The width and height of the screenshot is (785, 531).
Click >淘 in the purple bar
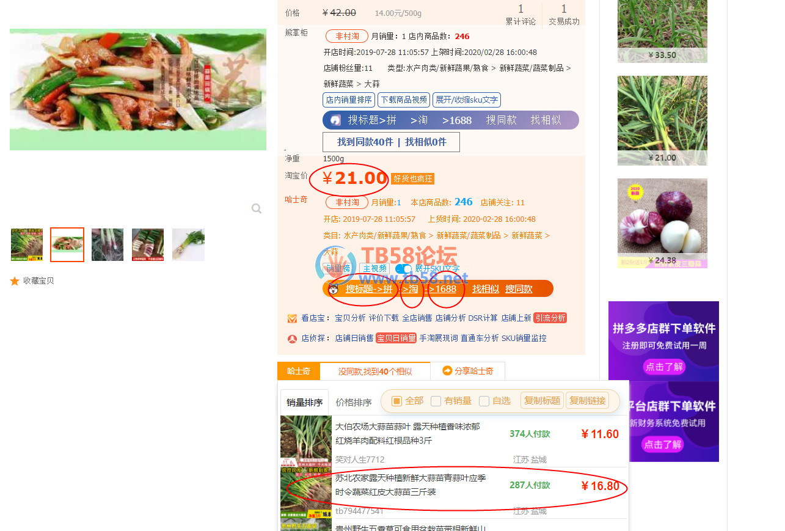tap(419, 120)
